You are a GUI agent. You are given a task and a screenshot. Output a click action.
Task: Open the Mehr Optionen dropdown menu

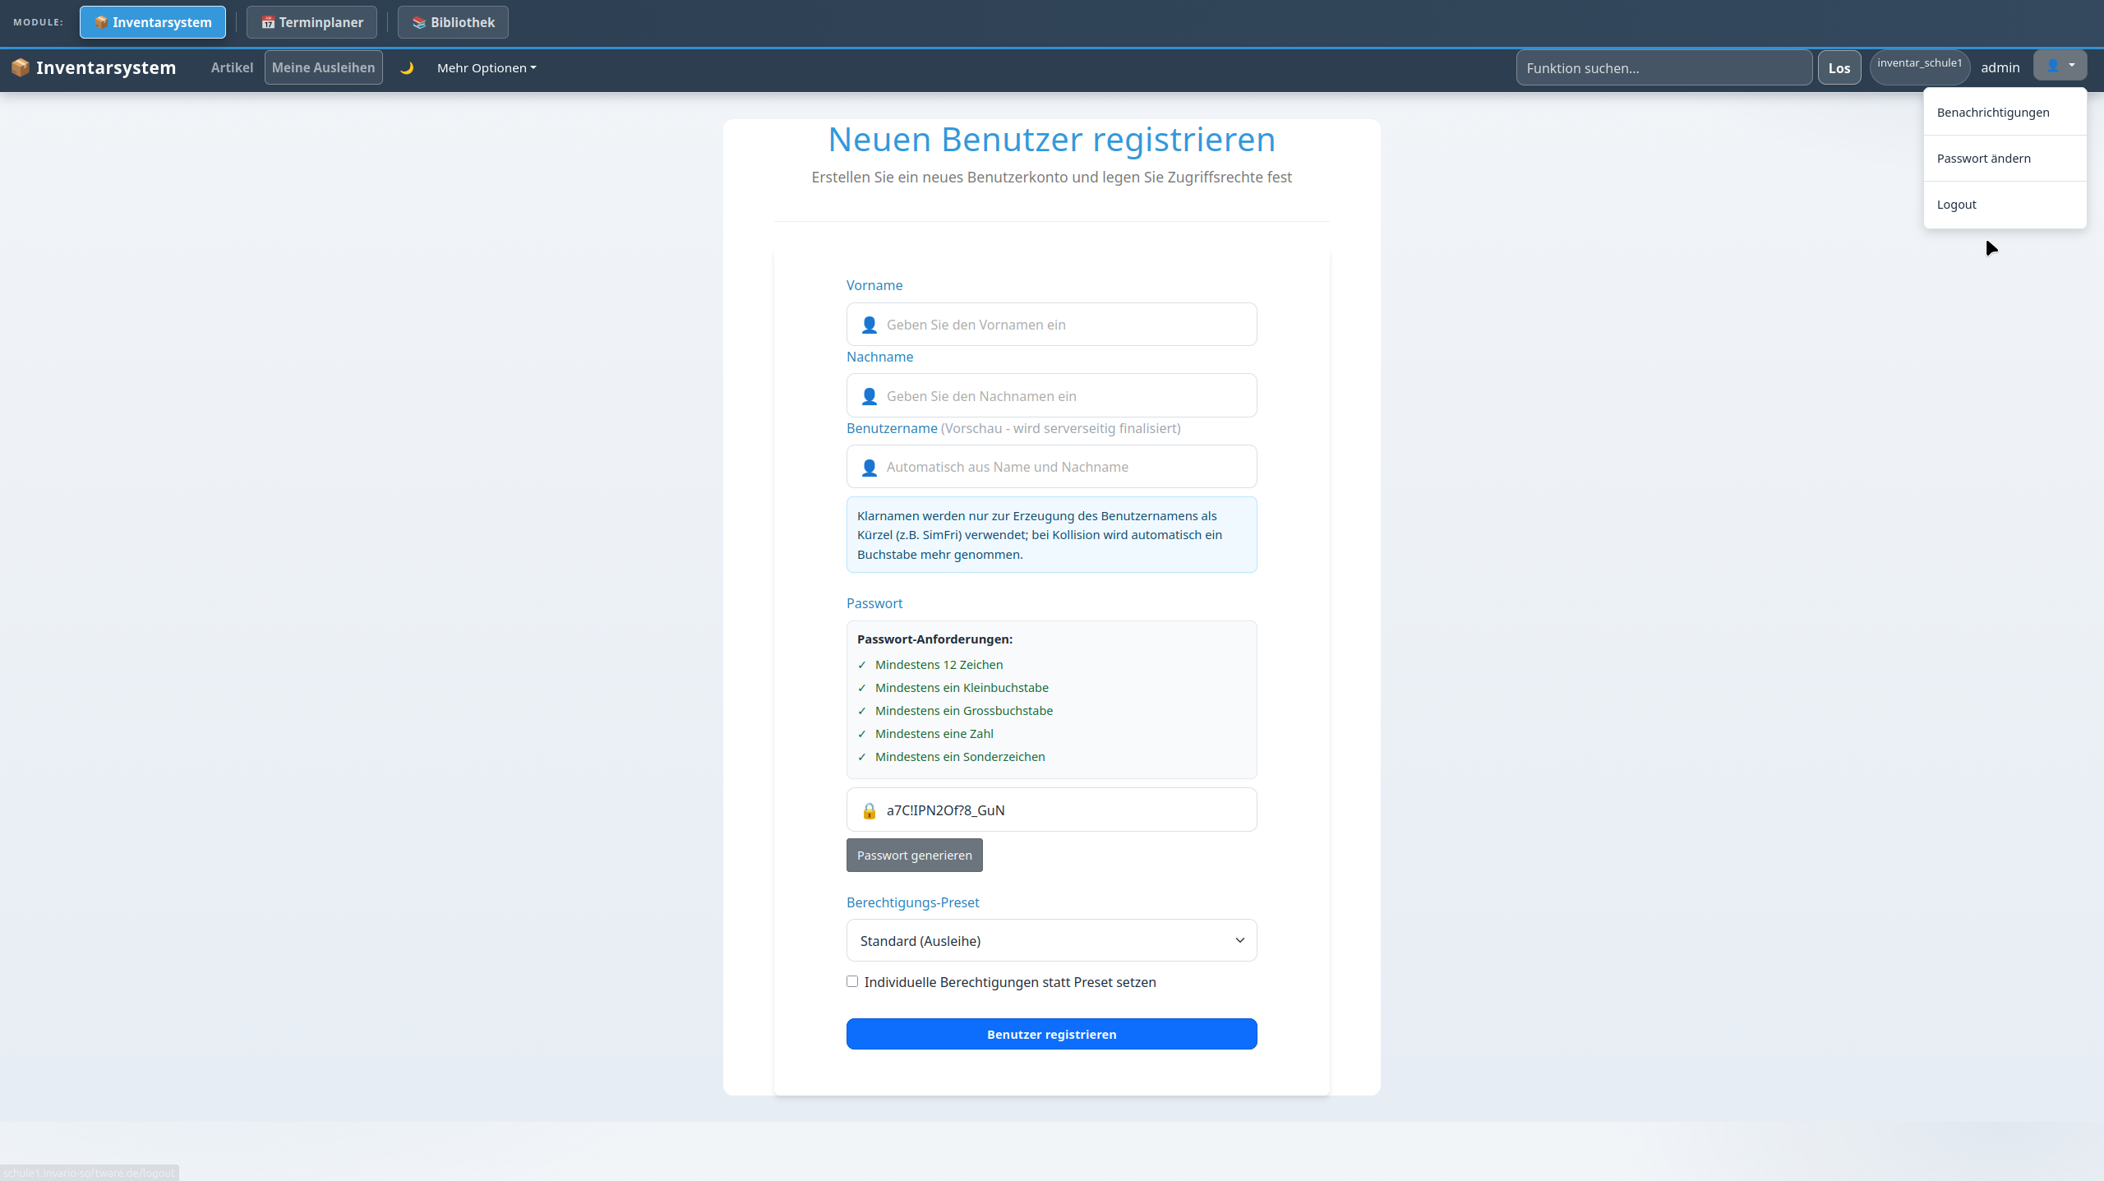(487, 68)
